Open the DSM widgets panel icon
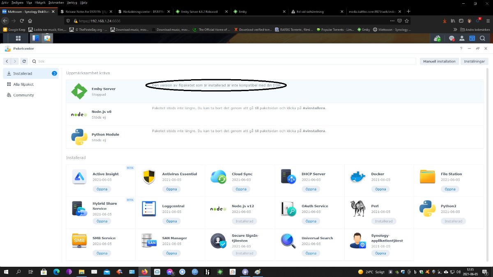 [472, 38]
